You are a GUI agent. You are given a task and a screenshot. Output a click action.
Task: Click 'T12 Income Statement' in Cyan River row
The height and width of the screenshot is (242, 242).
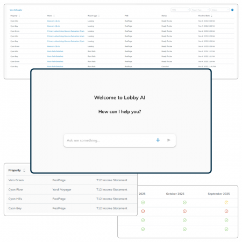coord(112,189)
